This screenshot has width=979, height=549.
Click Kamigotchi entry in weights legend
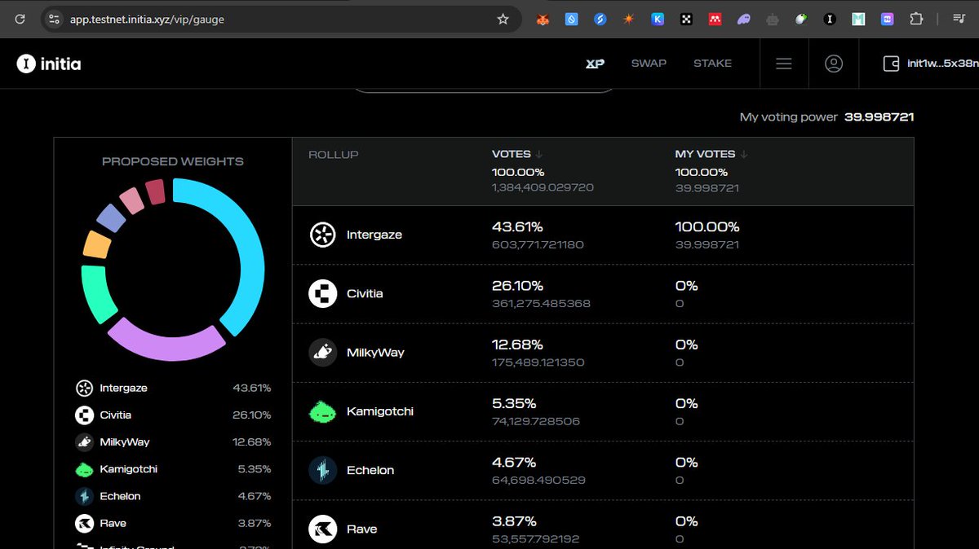(x=173, y=469)
